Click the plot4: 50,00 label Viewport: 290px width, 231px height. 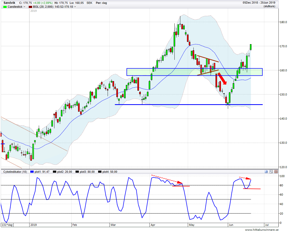(x=110, y=172)
